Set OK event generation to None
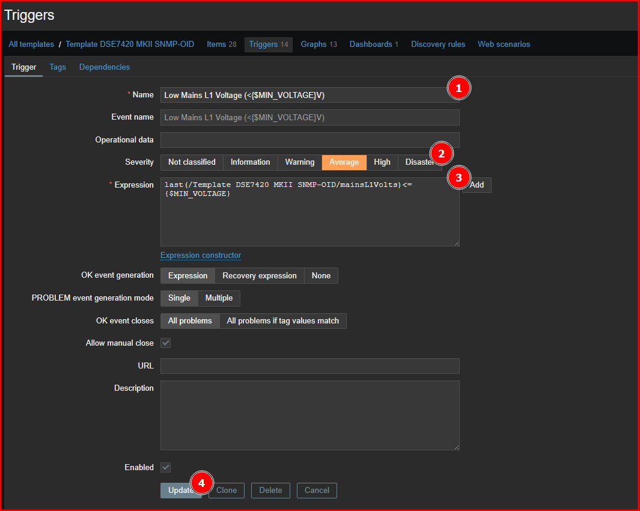This screenshot has width=640, height=511. pyautogui.click(x=321, y=276)
